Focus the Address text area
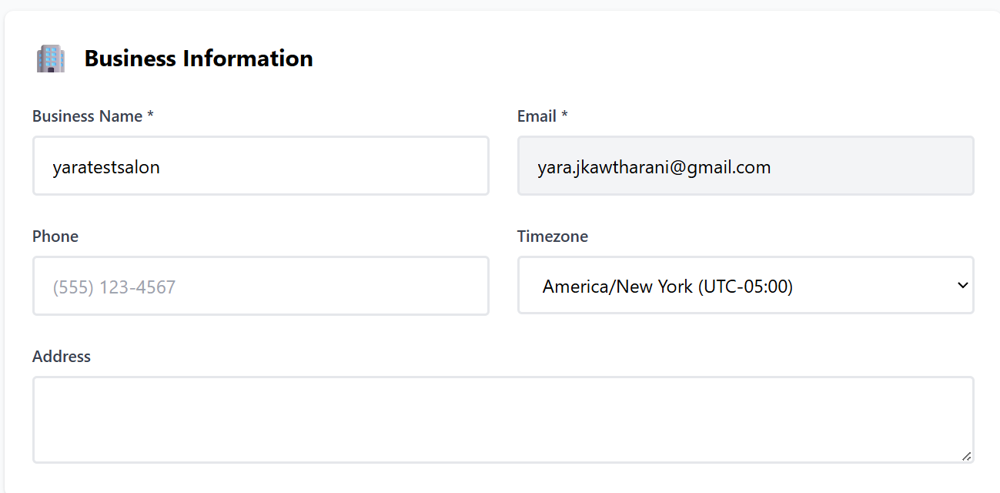1000x493 pixels. pyautogui.click(x=503, y=420)
